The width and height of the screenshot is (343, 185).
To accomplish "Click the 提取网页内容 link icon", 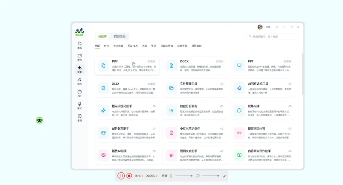I will 239,133.
